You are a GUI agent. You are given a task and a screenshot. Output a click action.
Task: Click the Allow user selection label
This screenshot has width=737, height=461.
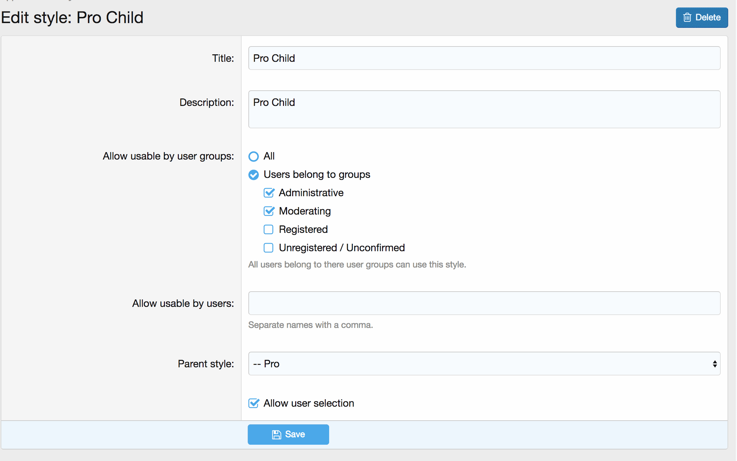309,403
